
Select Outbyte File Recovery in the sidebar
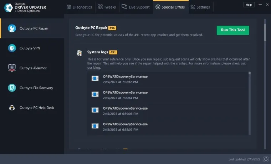[x=32, y=88]
